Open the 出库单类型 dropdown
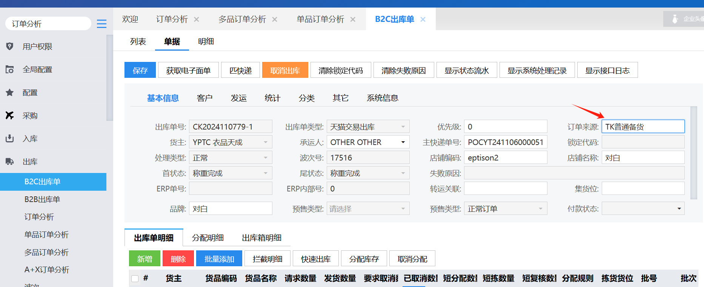 click(403, 127)
